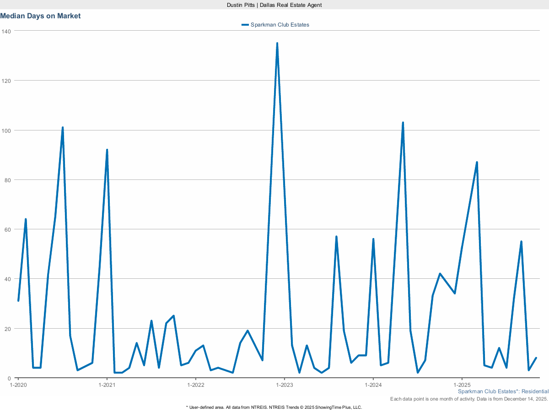Toggle the Sparkman Club Estates legend marker

point(245,25)
